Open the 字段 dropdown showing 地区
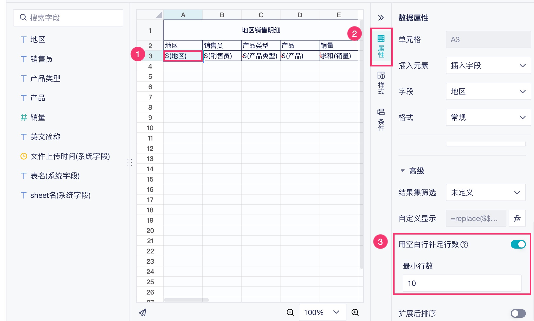 (x=488, y=91)
